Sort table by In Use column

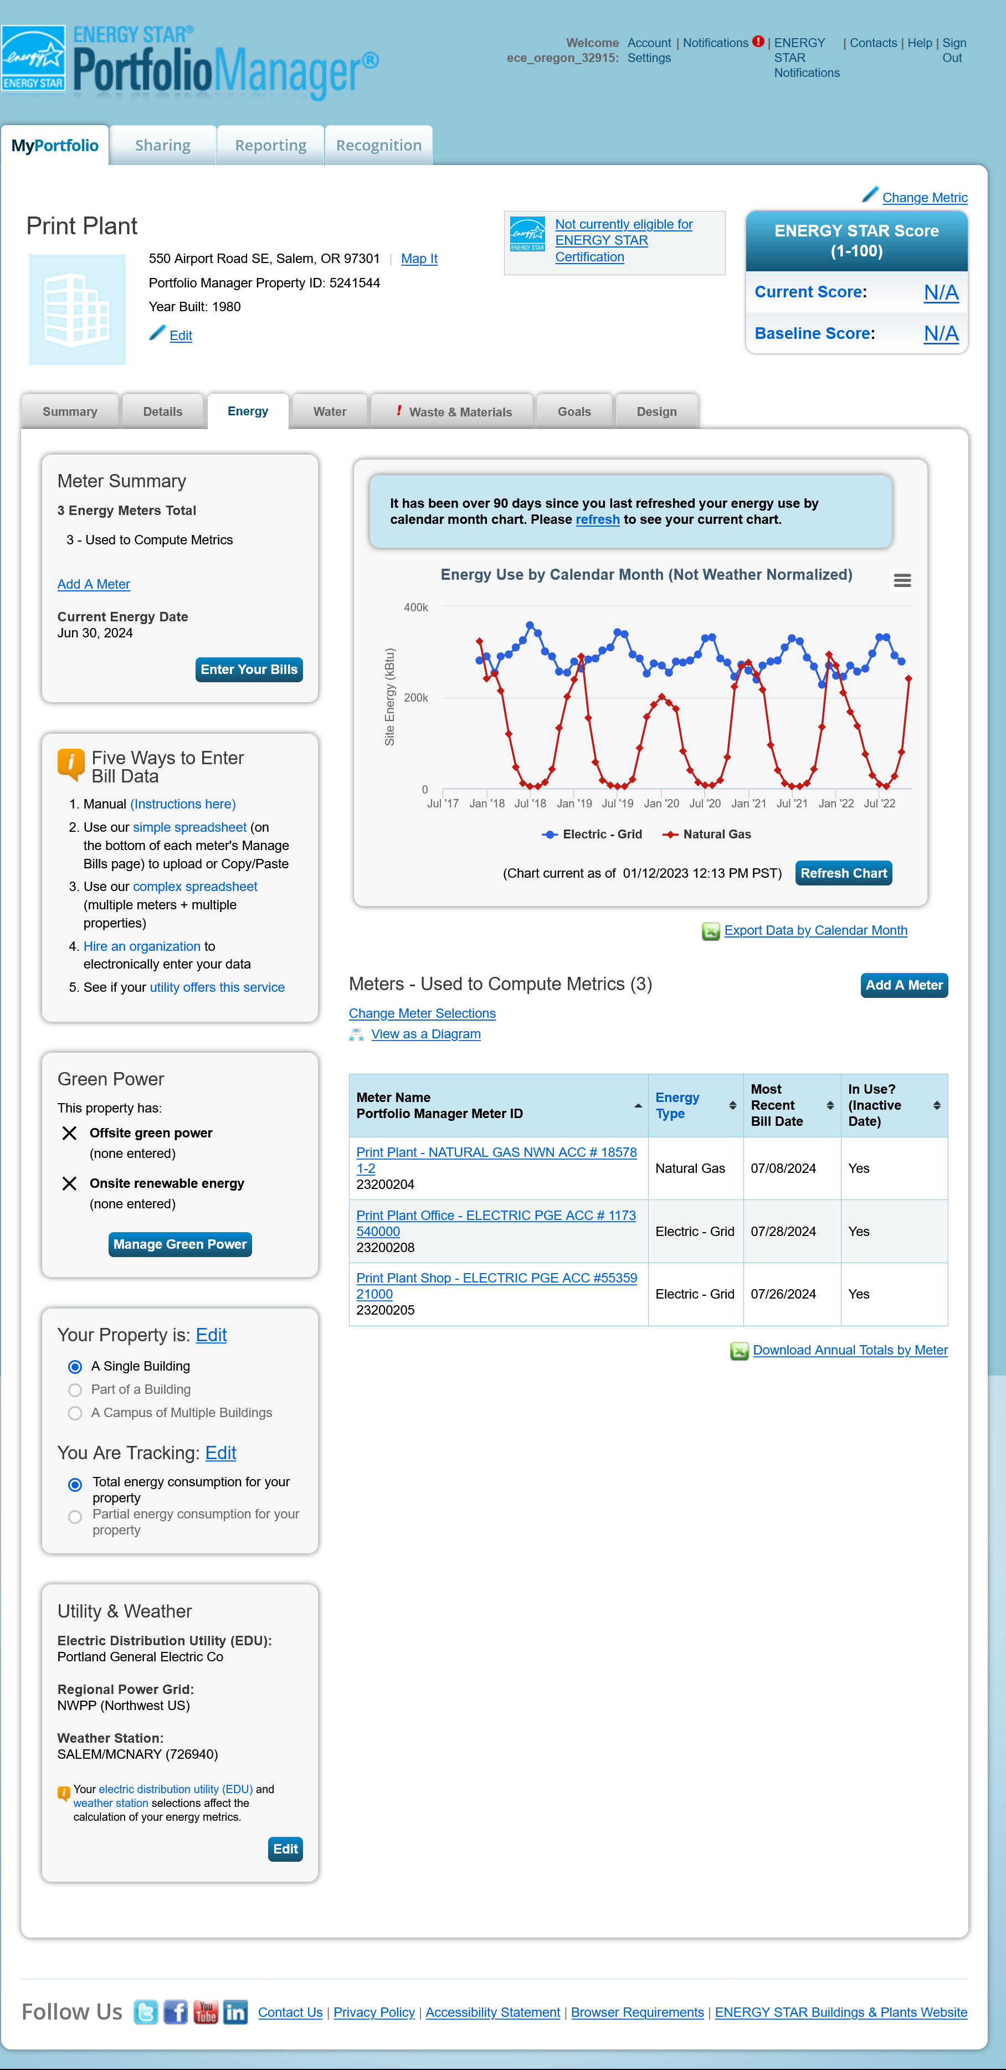pos(894,1106)
